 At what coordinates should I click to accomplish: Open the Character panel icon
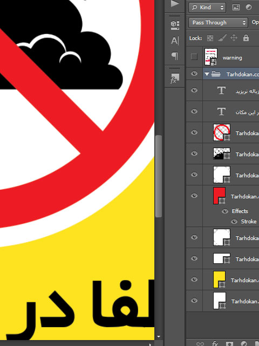click(x=175, y=41)
